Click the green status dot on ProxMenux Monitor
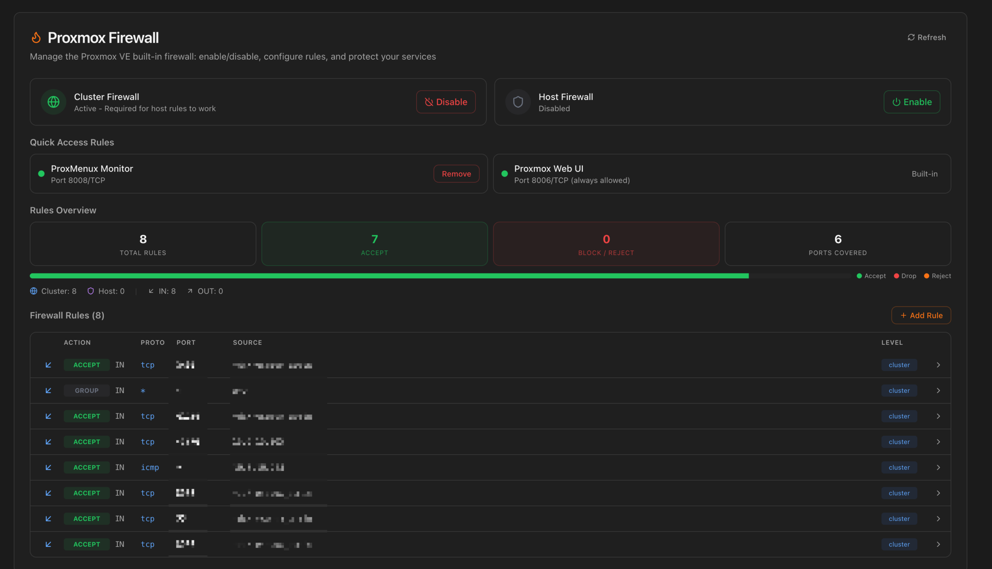This screenshot has height=569, width=992. tap(41, 174)
